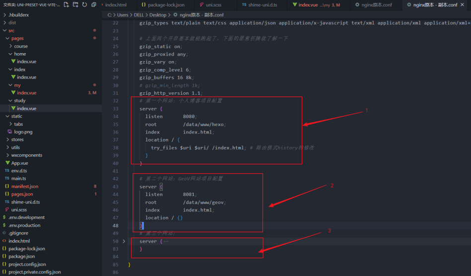Switch to the package-lock.json tab
Screen dimensions: 471x276
[x=166, y=5]
